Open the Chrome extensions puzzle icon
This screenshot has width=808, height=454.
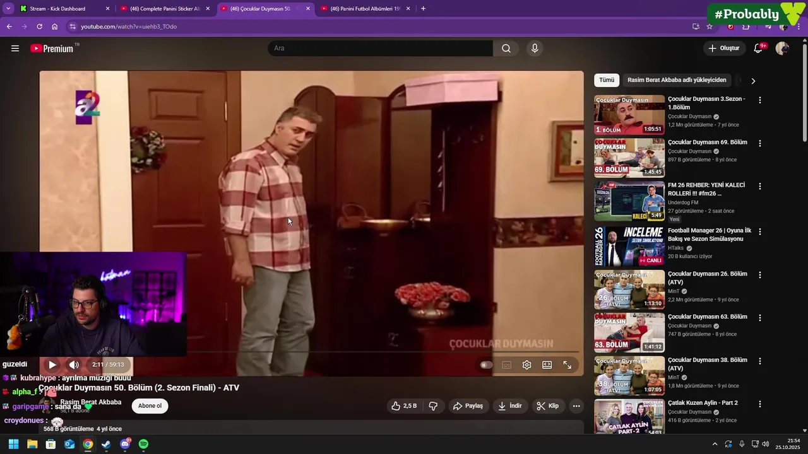[746, 26]
